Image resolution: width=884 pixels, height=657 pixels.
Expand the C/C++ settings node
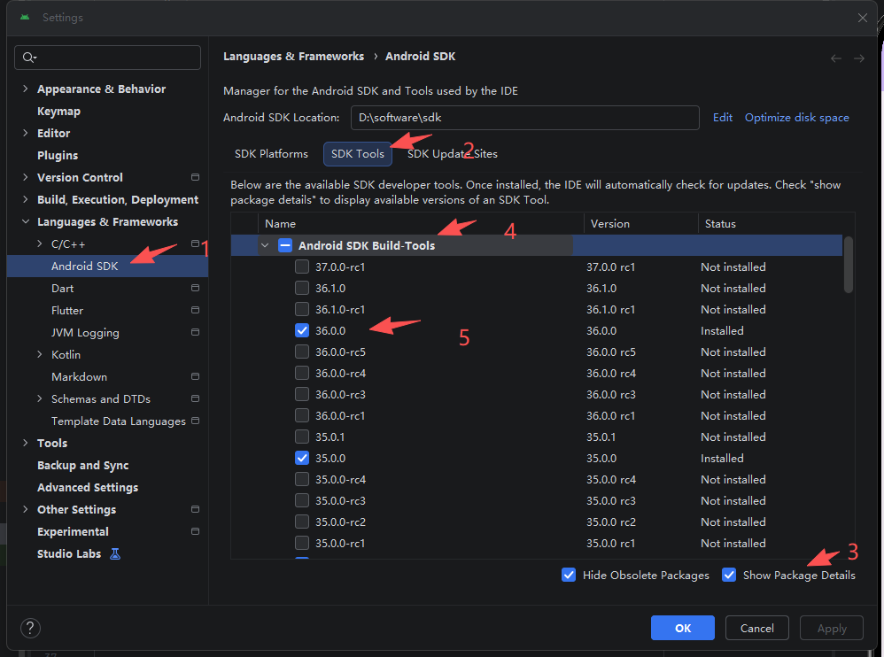tap(40, 244)
